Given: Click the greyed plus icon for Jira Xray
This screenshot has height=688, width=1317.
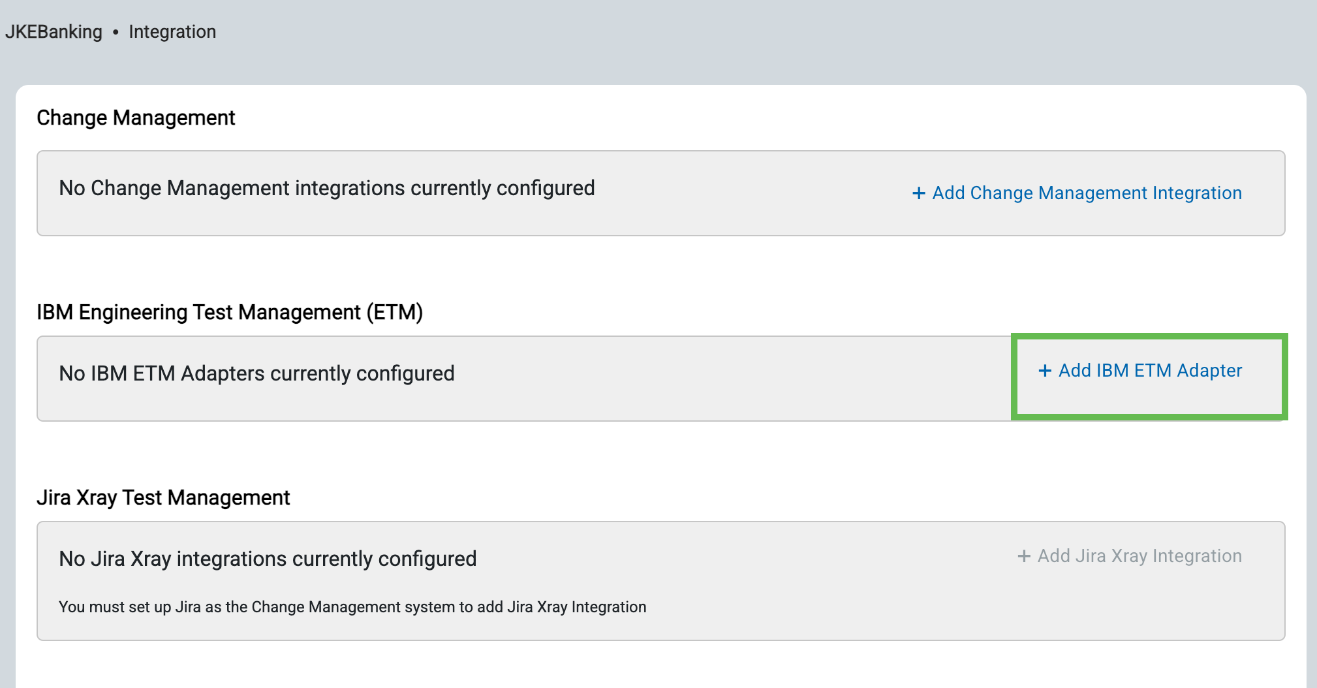Looking at the screenshot, I should pyautogui.click(x=1024, y=556).
